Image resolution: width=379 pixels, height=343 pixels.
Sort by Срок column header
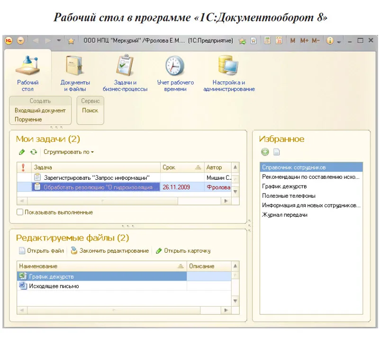pyautogui.click(x=182, y=167)
